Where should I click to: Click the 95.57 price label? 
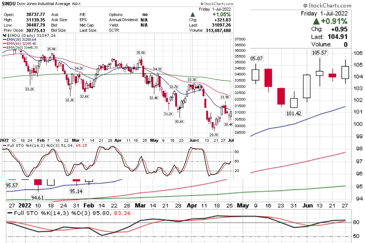tap(12, 185)
